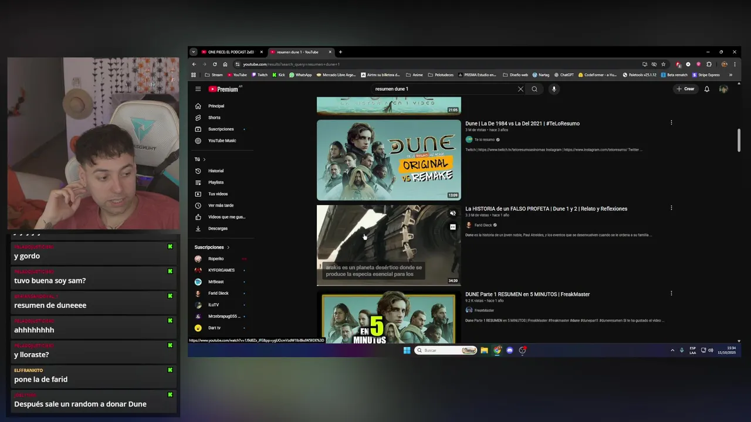Show more bookmarks with the double chevron
The image size is (751, 422).
730,75
